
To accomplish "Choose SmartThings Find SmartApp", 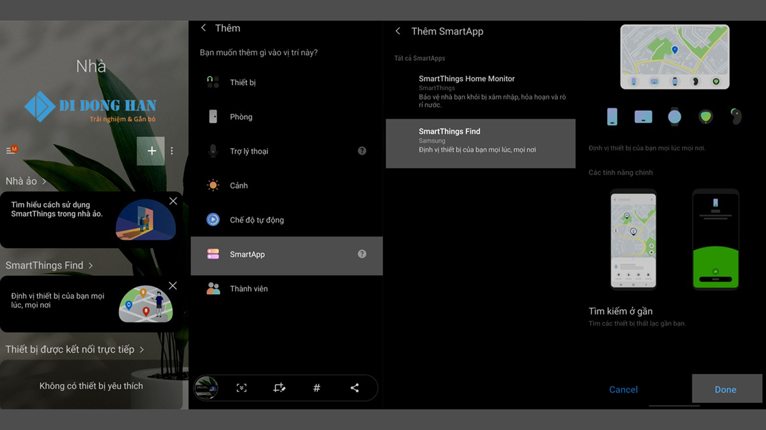I will (480, 143).
